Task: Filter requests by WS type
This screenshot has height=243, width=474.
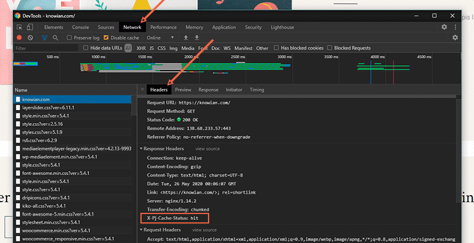Action: click(x=227, y=48)
